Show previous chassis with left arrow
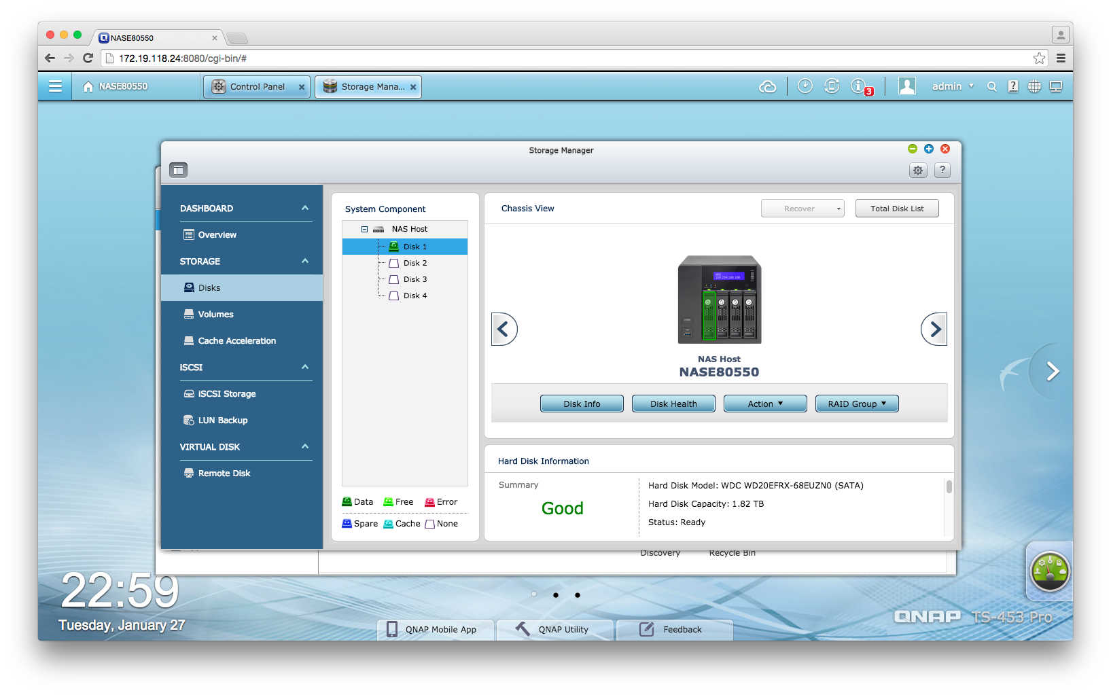1111x695 pixels. pyautogui.click(x=504, y=329)
